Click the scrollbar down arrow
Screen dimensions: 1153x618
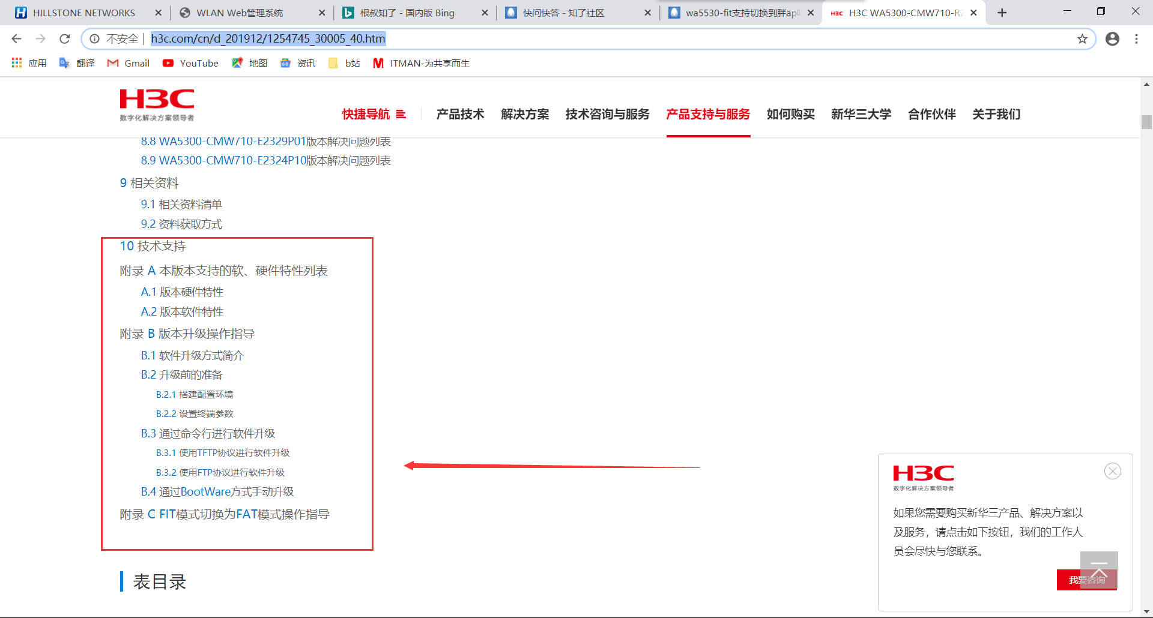(1146, 611)
